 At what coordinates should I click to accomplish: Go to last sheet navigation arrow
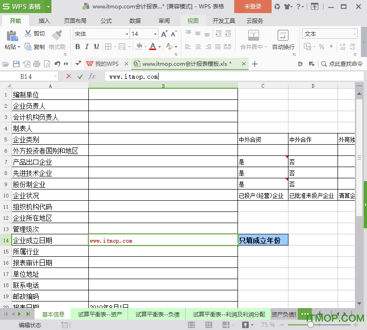[x=29, y=314]
